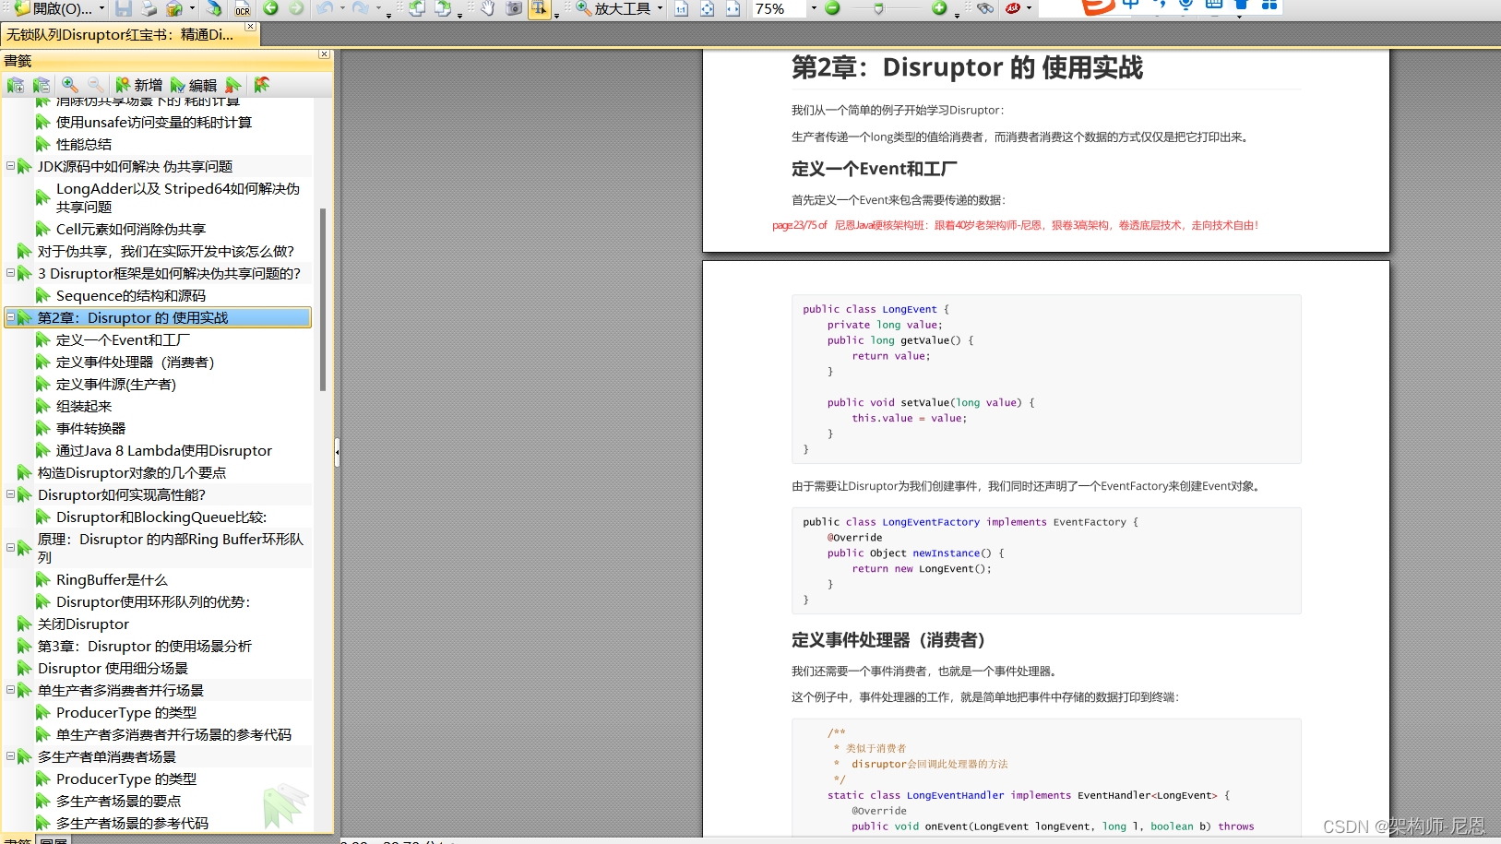This screenshot has width=1501, height=844.
Task: Open bookmark 定义一个Event和工厂
Action: pos(123,339)
